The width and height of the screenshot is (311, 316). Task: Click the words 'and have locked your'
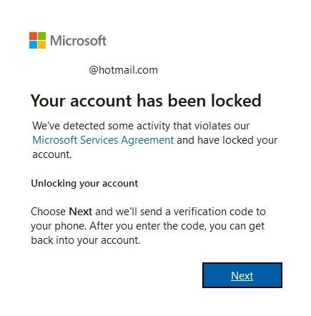coord(227,140)
